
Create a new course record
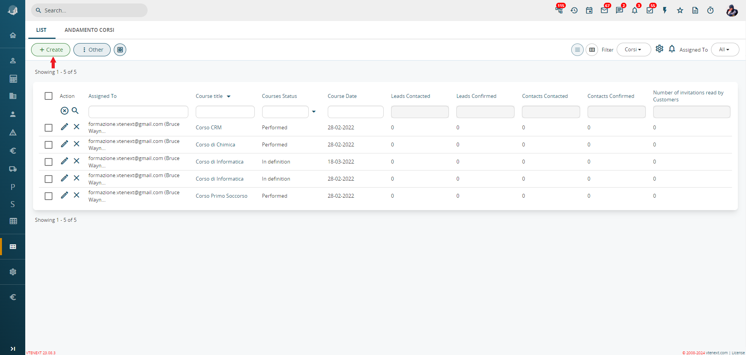[x=50, y=50]
